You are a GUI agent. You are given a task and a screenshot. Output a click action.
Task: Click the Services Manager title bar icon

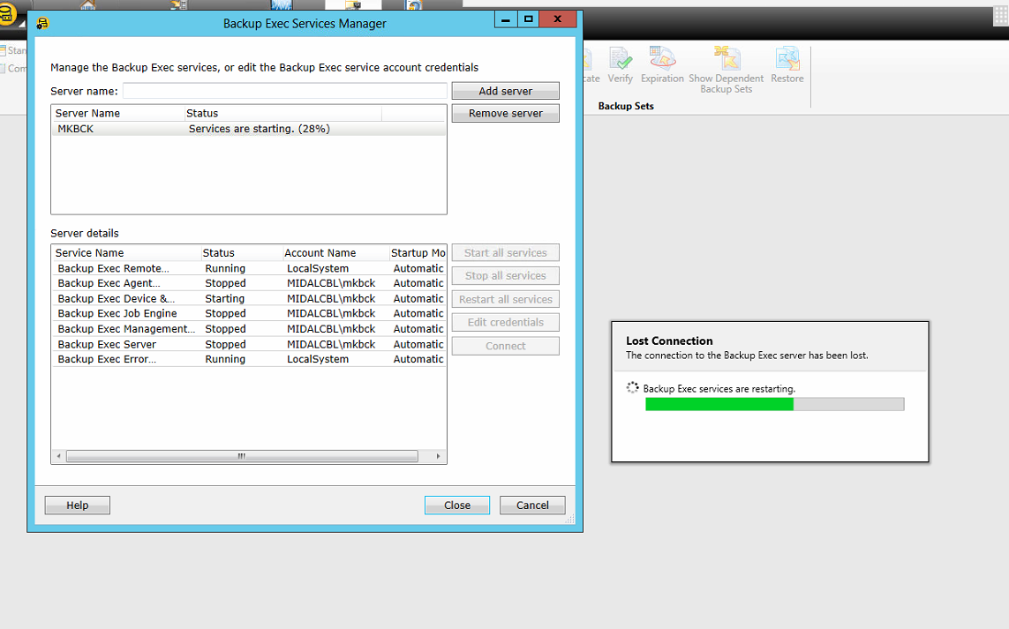(42, 24)
